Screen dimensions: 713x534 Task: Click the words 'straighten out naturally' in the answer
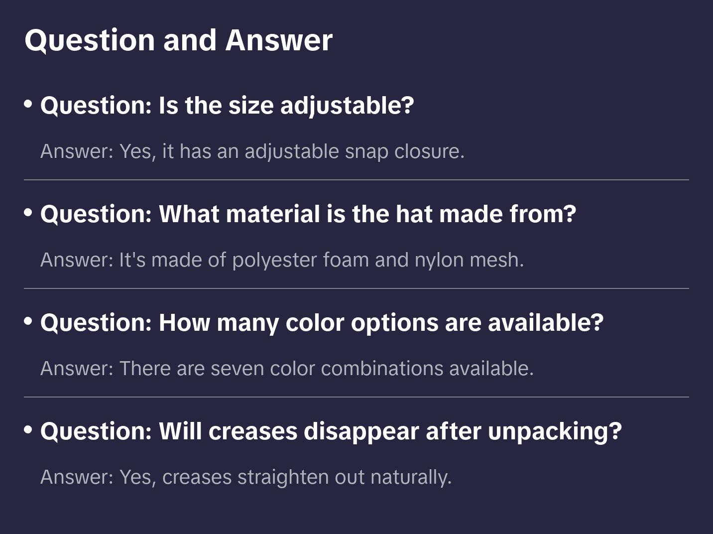pyautogui.click(x=344, y=477)
